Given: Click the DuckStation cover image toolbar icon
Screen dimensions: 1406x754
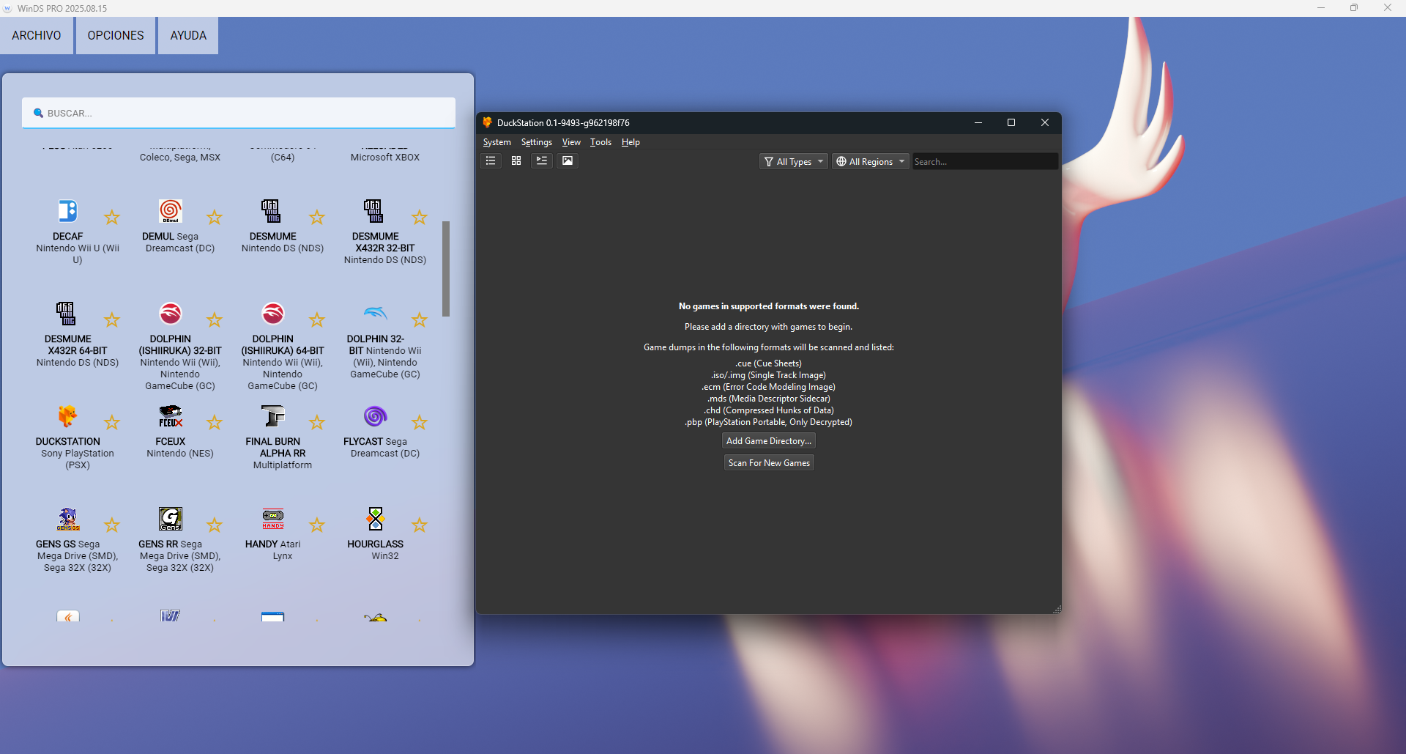Looking at the screenshot, I should 568,161.
